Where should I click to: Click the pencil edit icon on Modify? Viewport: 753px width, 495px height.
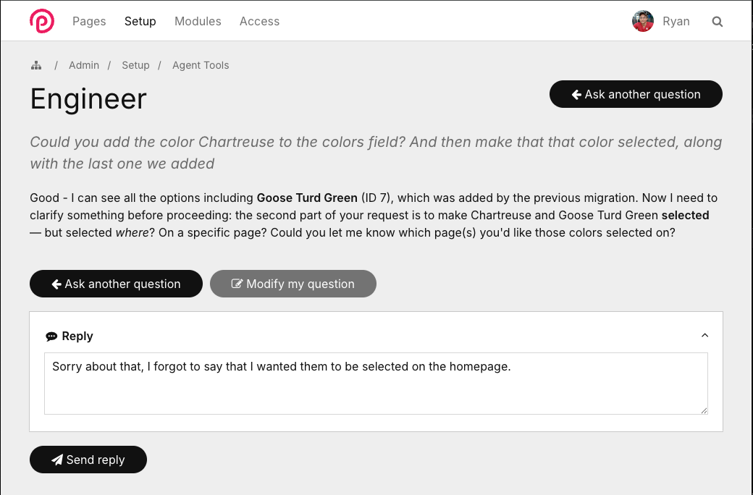237,284
